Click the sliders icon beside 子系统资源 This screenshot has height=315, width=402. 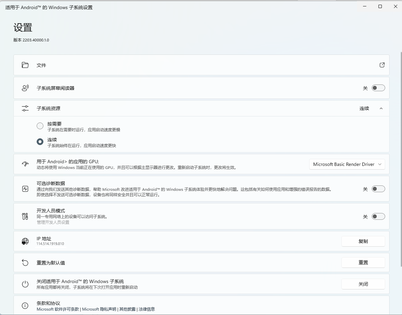[25, 108]
